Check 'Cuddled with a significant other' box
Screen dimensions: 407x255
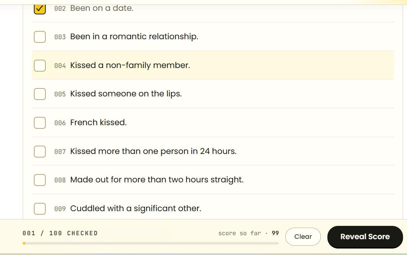[40, 208]
